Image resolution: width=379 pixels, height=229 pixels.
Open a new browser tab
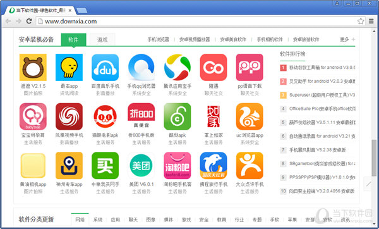(x=81, y=10)
